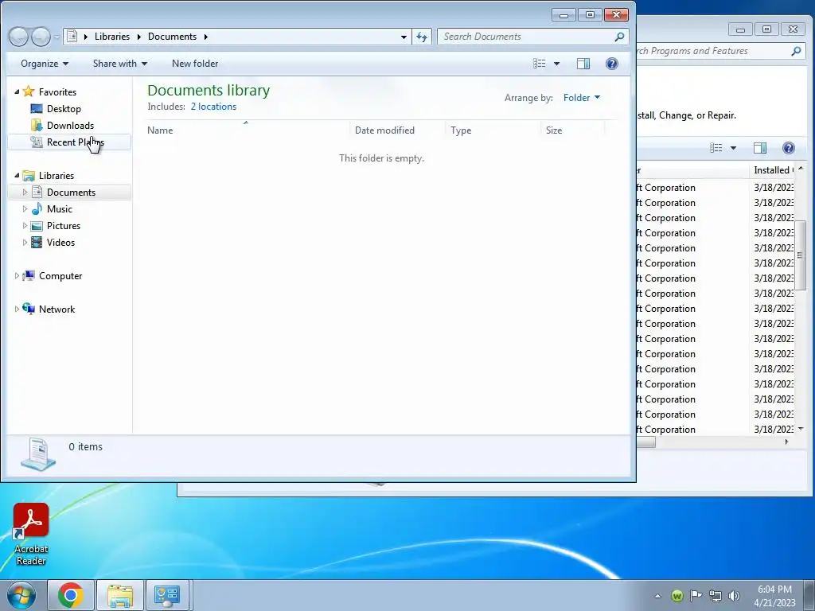
Task: Click Programs and Features vertical scrollbar thumb
Action: pyautogui.click(x=801, y=255)
